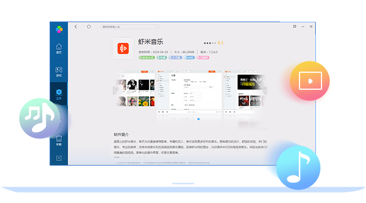366x203 pixels.
Task: Click the restore-window icon in title bar
Action: tap(295, 26)
